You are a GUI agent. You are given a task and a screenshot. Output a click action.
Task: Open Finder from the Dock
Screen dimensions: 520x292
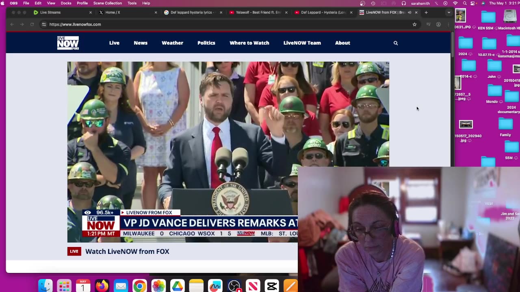(45, 286)
